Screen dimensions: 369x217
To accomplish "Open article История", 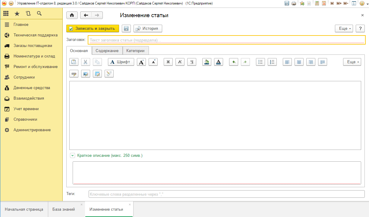I will (x=148, y=29).
